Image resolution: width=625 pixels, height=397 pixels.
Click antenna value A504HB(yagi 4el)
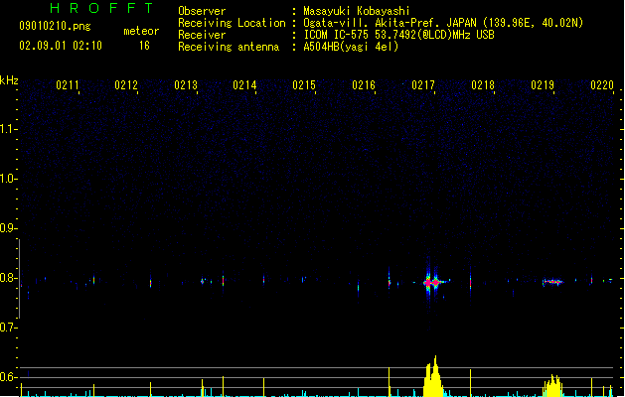(351, 47)
